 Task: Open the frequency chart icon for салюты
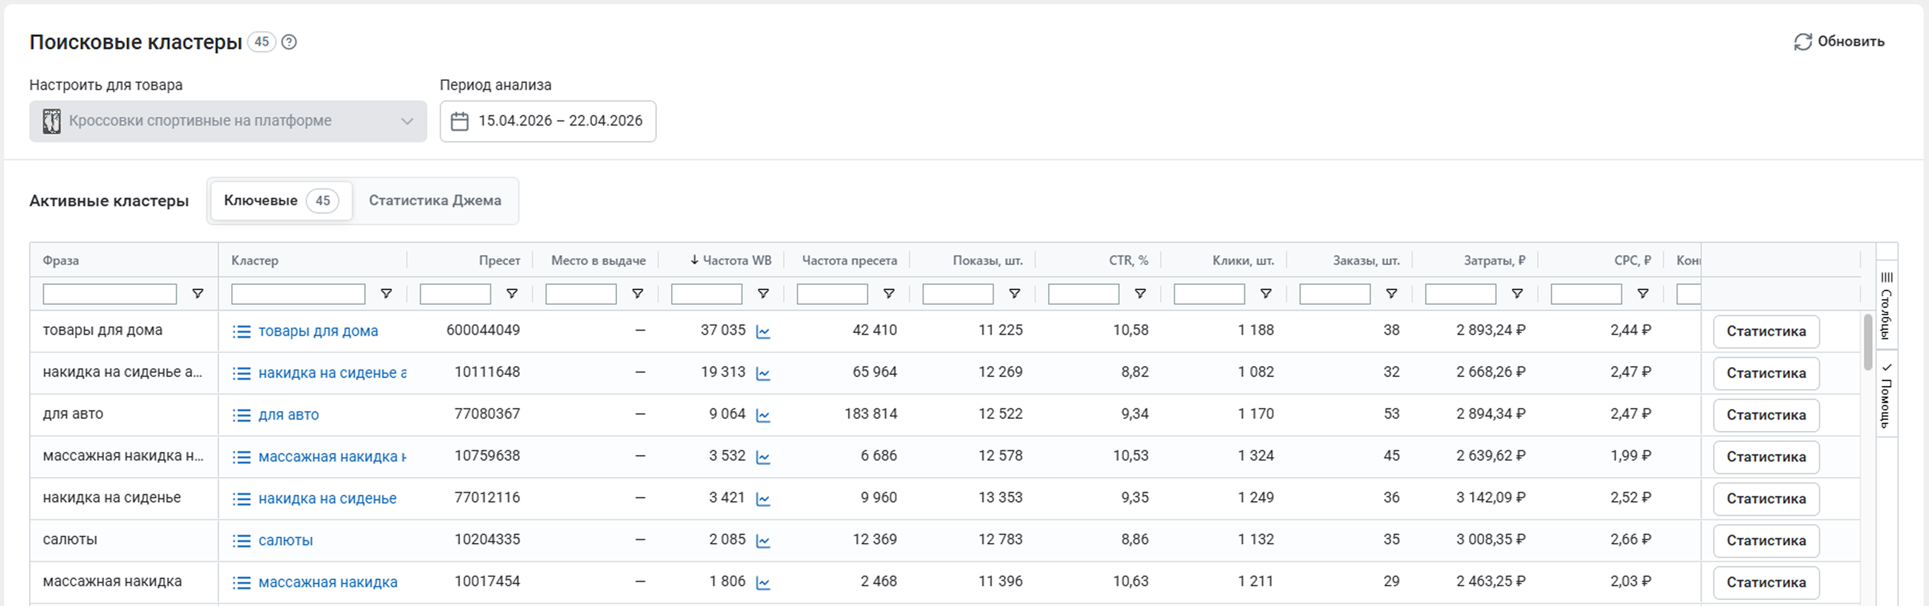763,541
